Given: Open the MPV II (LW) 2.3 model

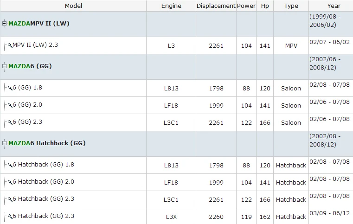Looking at the screenshot, I should pyautogui.click(x=35, y=45).
